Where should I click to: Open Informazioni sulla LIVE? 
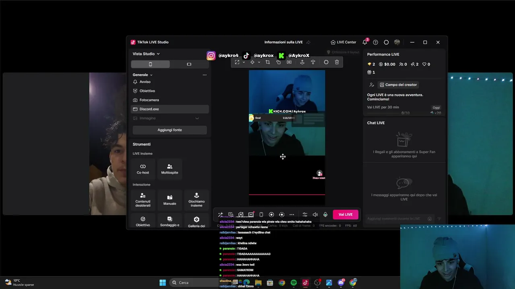tap(283, 42)
